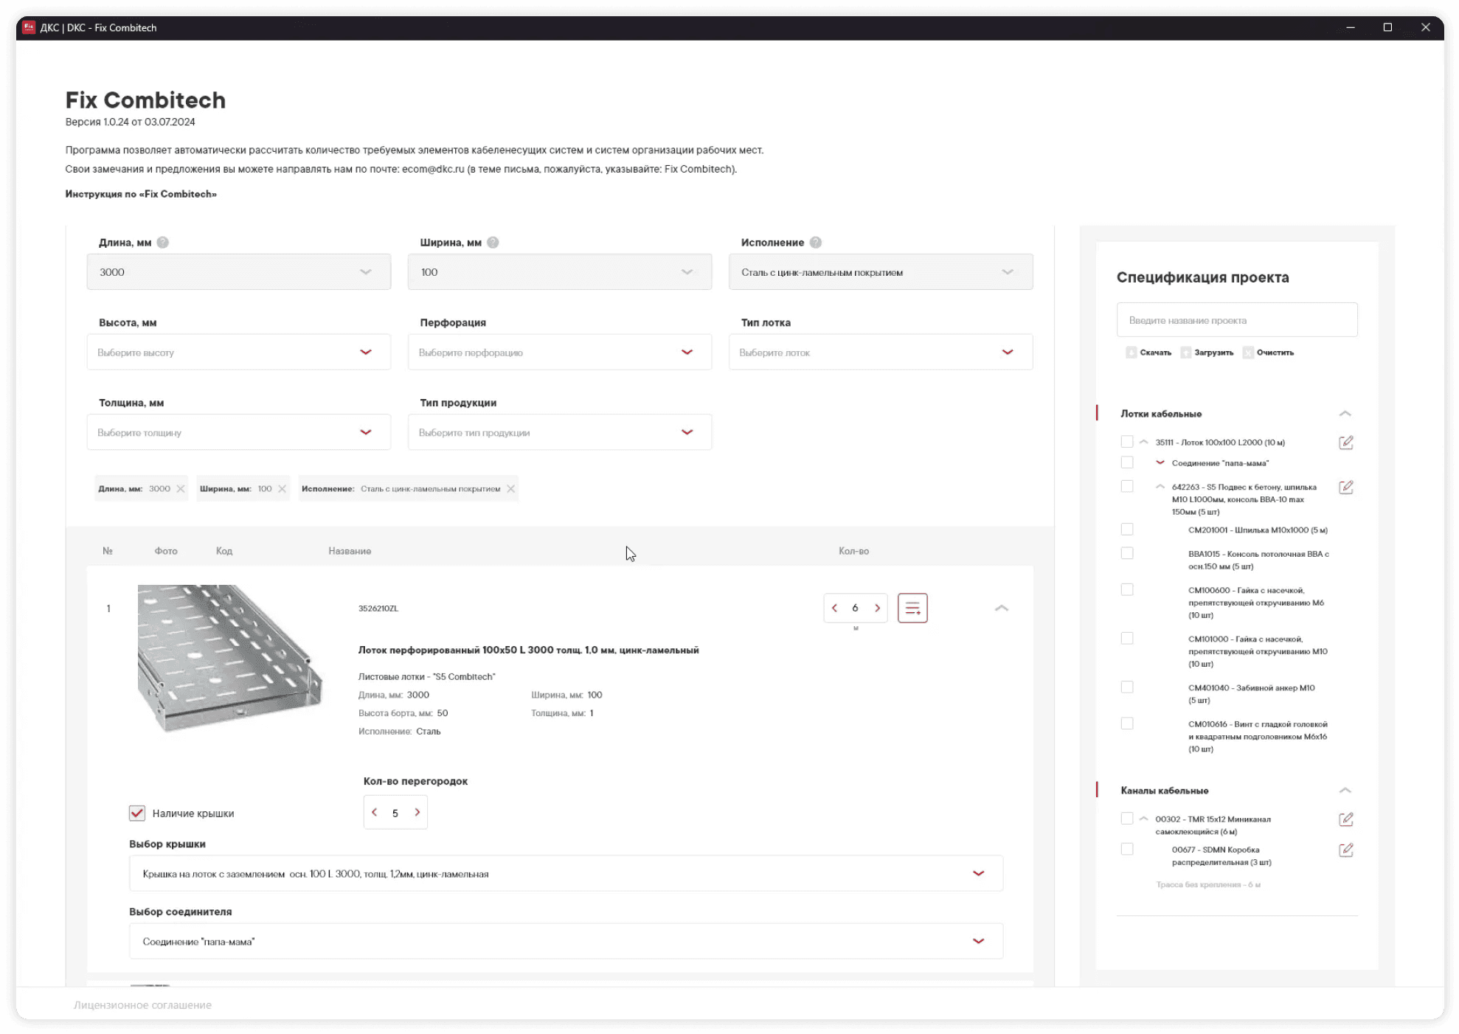1459x1034 pixels.
Task: Edit the 642263 S5 Подвес entry
Action: click(1345, 487)
